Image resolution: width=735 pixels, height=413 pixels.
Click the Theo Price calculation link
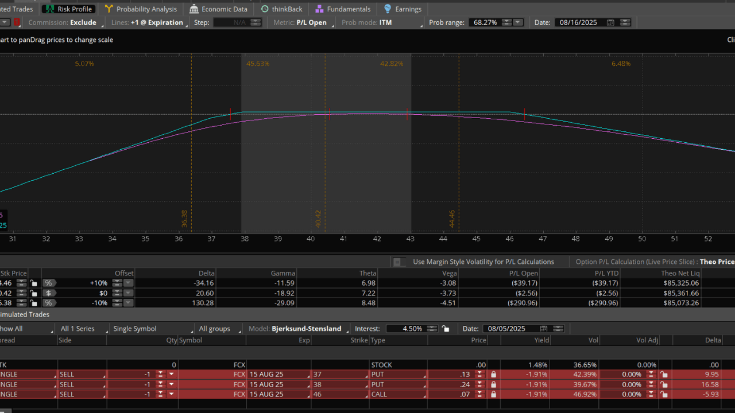(x=717, y=262)
